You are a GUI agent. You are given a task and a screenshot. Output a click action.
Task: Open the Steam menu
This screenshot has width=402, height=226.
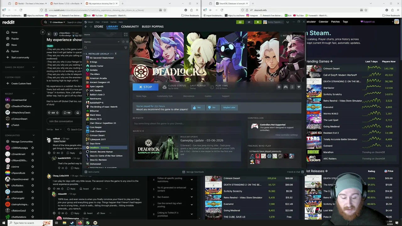(x=90, y=22)
